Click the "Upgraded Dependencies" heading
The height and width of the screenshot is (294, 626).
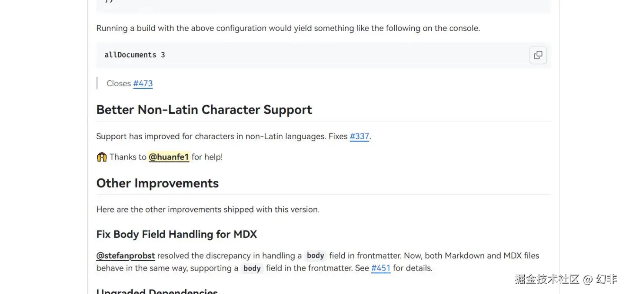tap(157, 291)
